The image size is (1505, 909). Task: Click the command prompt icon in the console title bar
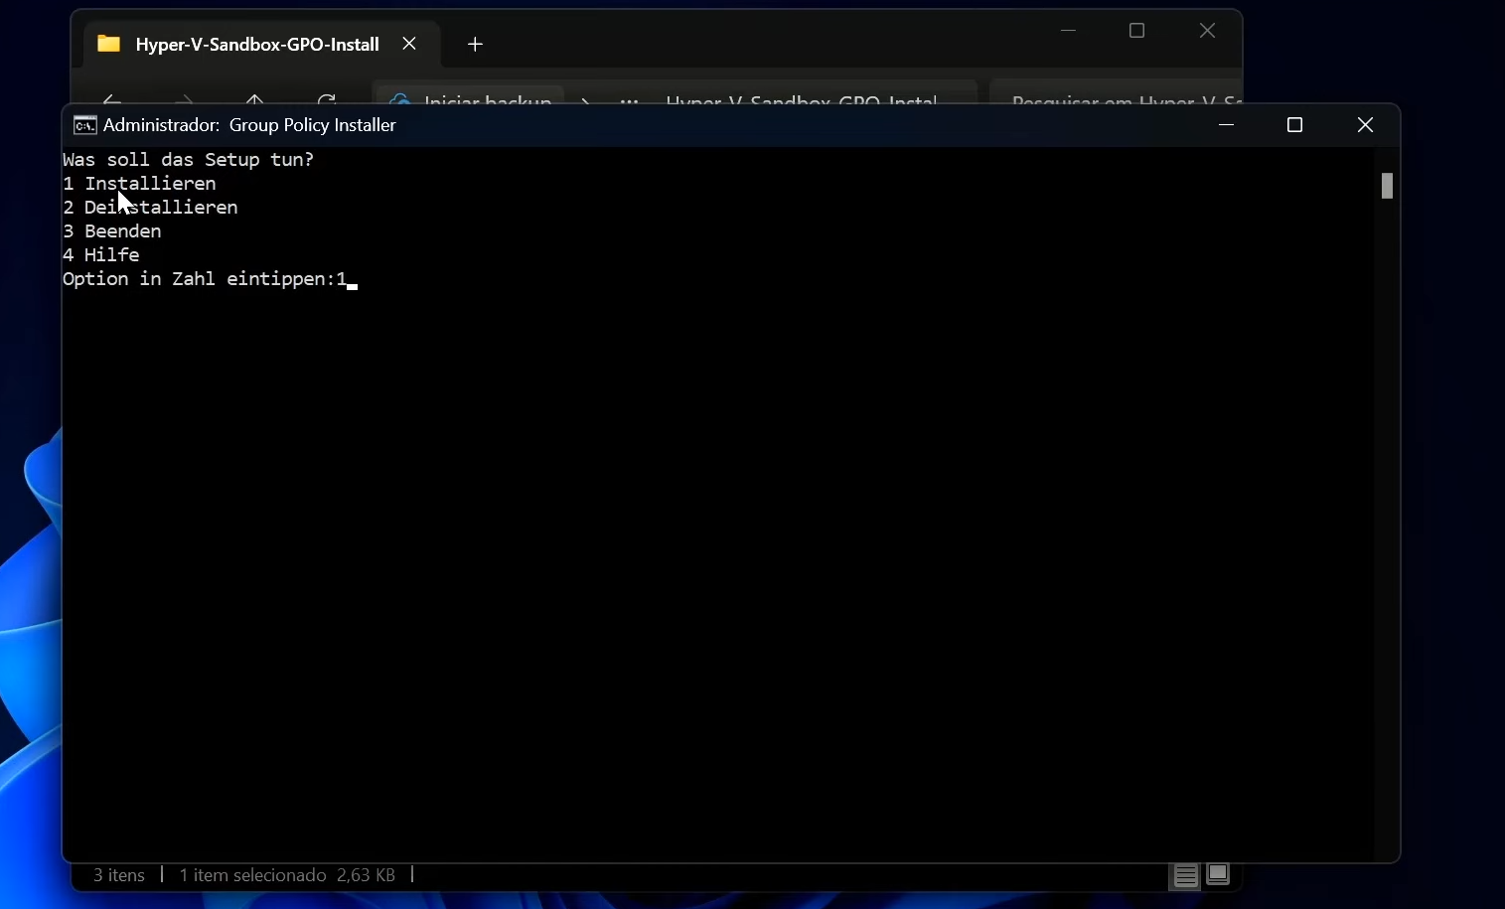(x=84, y=125)
